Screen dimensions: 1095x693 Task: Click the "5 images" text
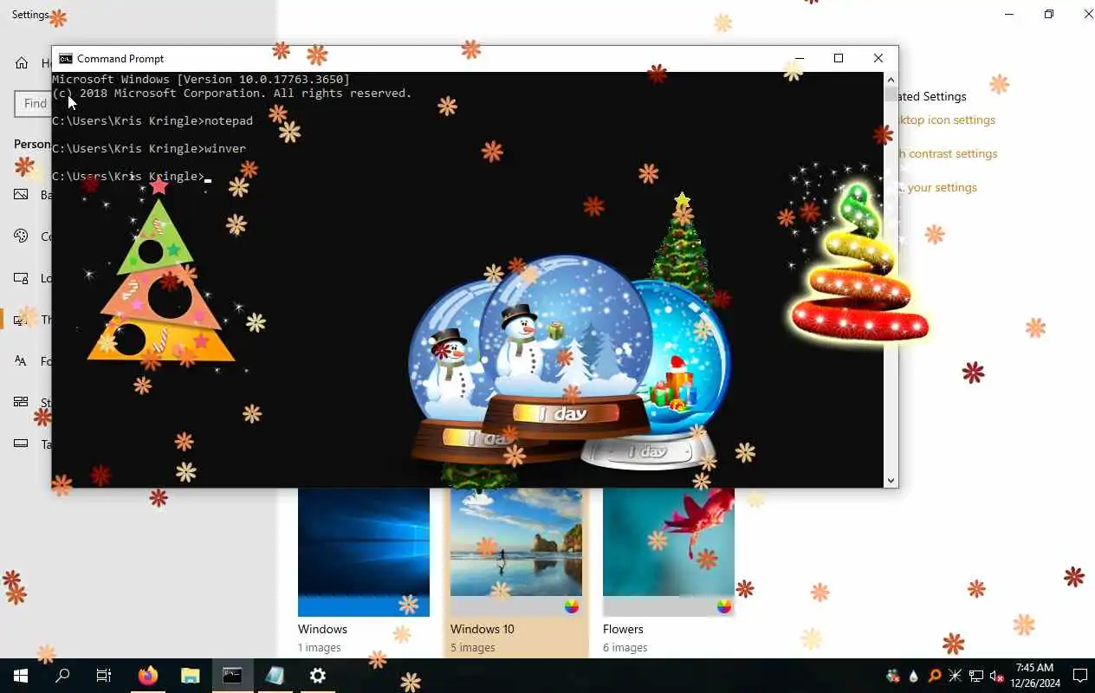point(473,648)
